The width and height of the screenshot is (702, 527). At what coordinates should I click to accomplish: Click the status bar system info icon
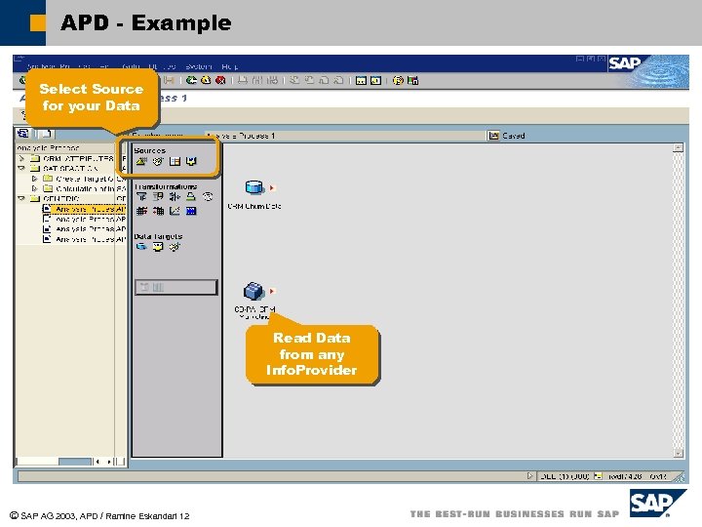point(598,476)
